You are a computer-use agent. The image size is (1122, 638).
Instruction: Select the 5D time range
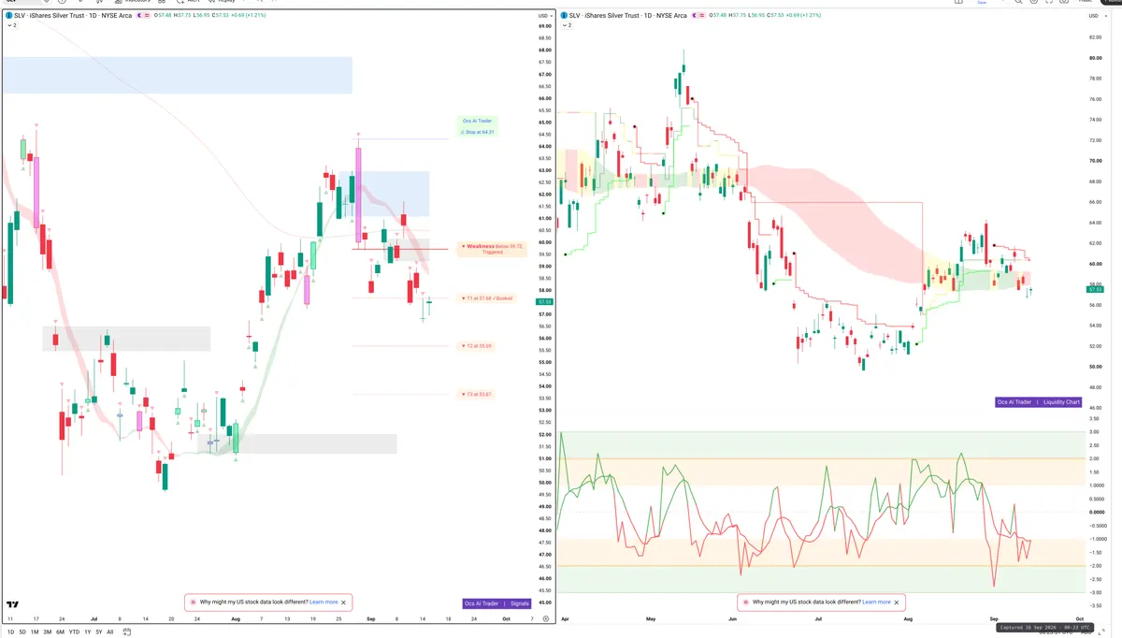click(22, 631)
